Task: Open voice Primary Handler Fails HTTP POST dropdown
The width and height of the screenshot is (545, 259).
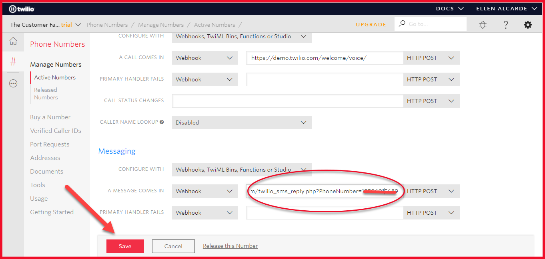Action: [x=431, y=79]
